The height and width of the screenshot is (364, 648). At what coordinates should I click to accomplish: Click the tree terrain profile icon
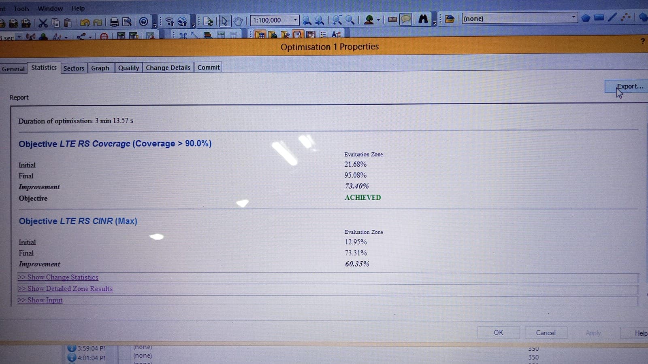[369, 19]
